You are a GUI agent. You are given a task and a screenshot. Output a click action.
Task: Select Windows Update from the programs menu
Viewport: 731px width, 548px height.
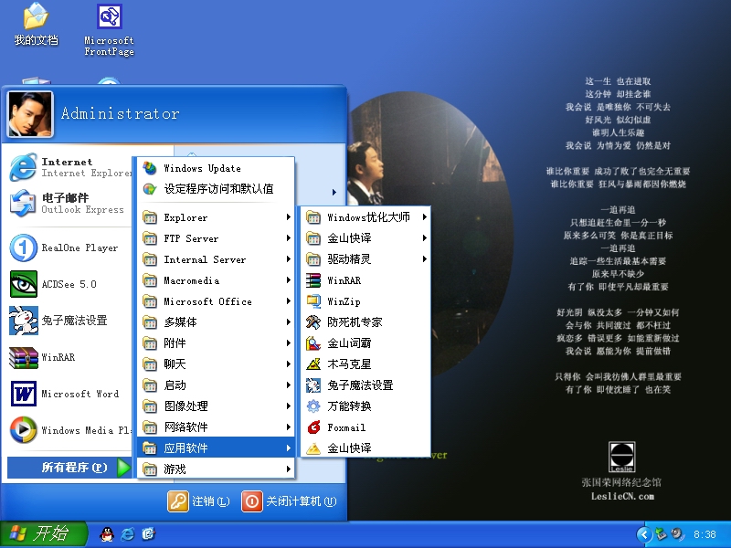pyautogui.click(x=201, y=168)
